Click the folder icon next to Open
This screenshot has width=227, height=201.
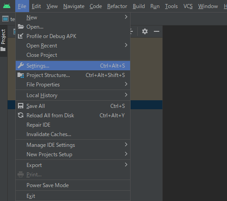tap(21, 27)
